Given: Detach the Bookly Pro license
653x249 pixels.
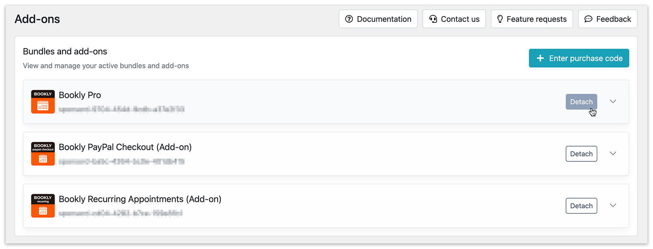Looking at the screenshot, I should coord(581,102).
